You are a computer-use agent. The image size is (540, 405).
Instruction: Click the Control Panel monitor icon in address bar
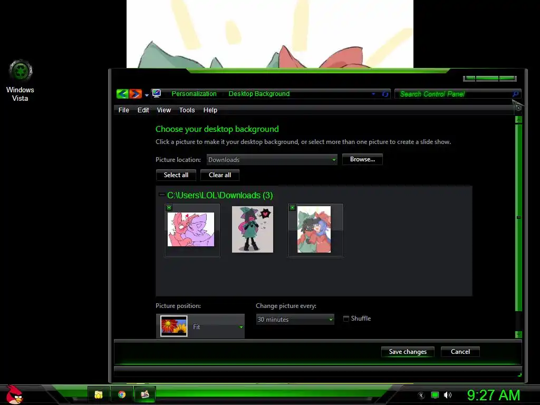click(156, 93)
